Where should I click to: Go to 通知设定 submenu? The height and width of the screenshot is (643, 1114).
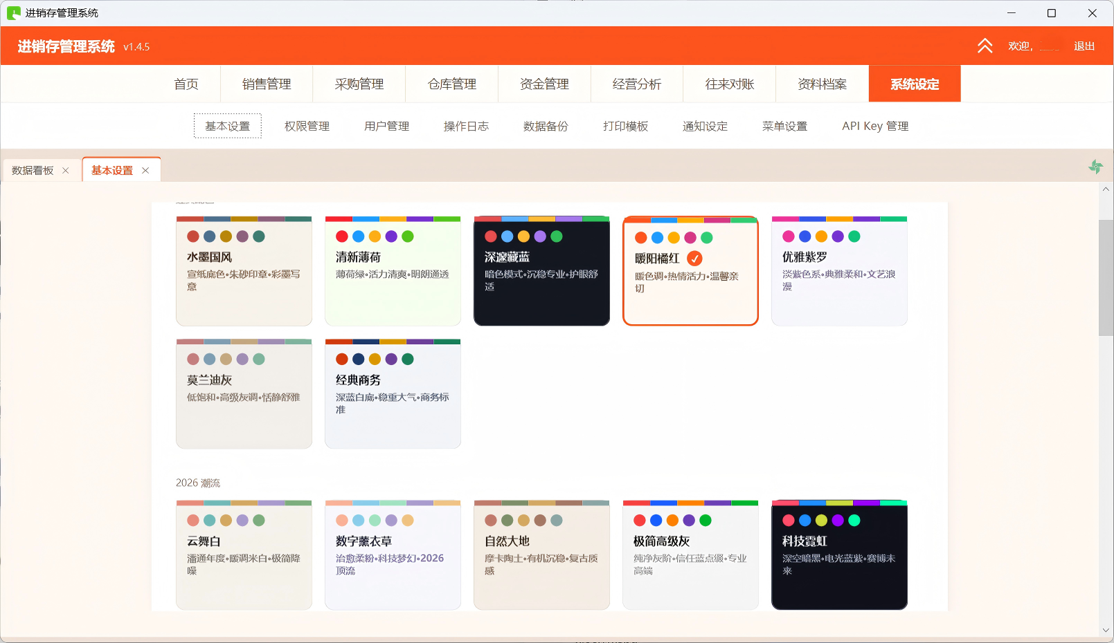(706, 126)
